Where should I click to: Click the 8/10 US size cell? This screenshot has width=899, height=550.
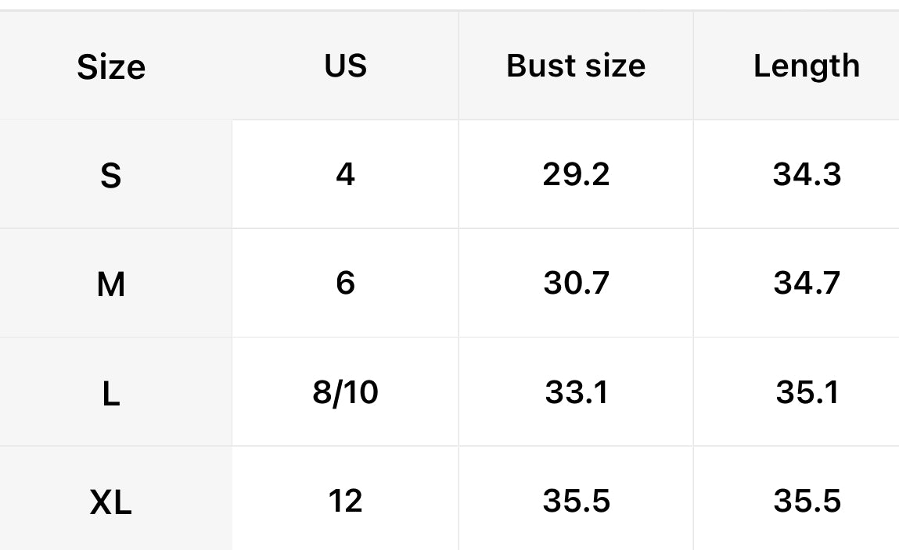(345, 392)
